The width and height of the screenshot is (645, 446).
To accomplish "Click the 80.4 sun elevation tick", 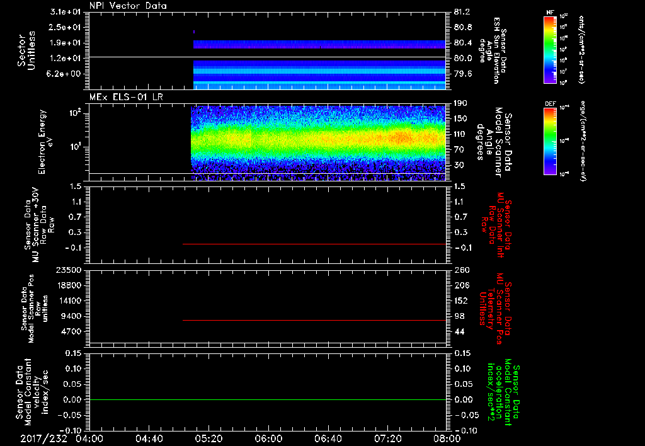I will pos(463,43).
